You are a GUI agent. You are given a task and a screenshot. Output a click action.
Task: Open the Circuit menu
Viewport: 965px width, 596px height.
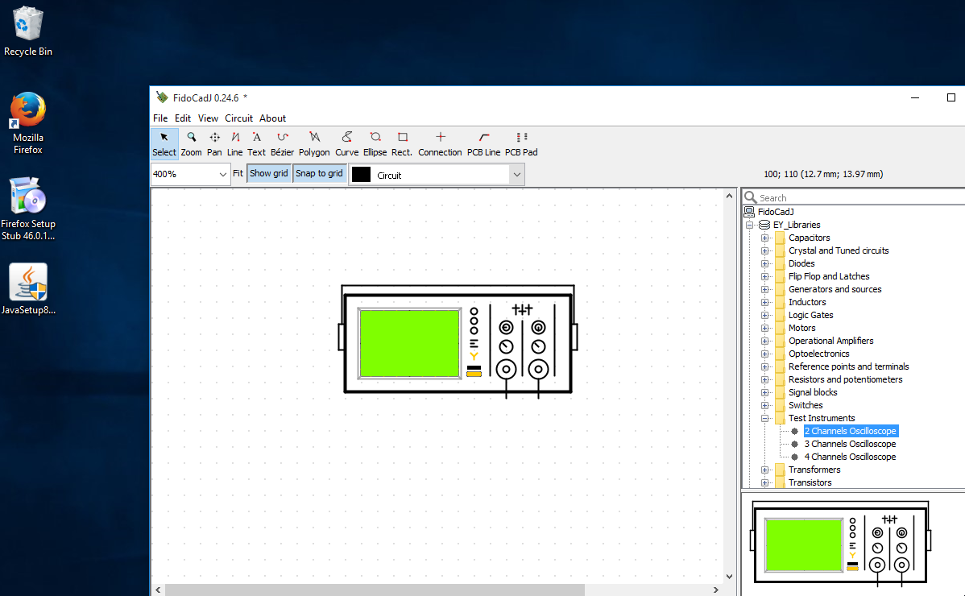pos(238,118)
